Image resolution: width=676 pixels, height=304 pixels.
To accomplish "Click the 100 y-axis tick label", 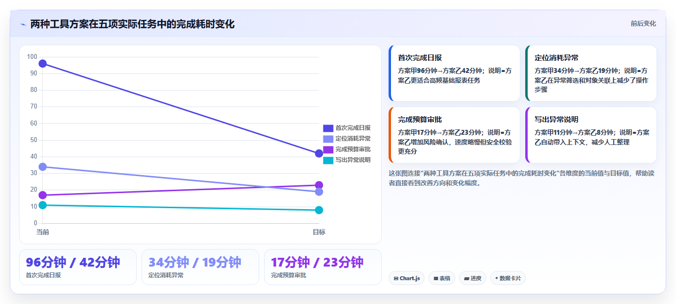I will click(x=32, y=57).
